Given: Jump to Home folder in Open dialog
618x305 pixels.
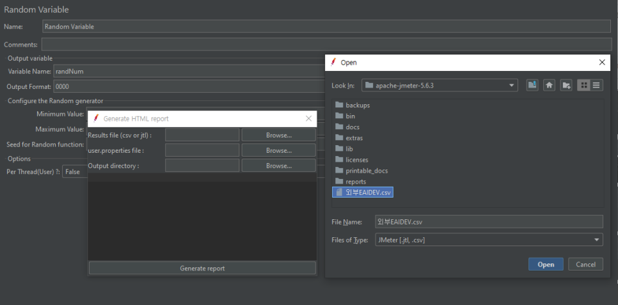Looking at the screenshot, I should [x=550, y=85].
